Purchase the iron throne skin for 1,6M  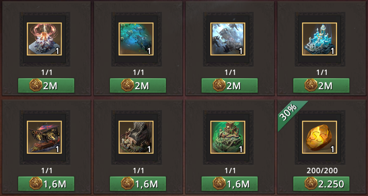coord(138,184)
